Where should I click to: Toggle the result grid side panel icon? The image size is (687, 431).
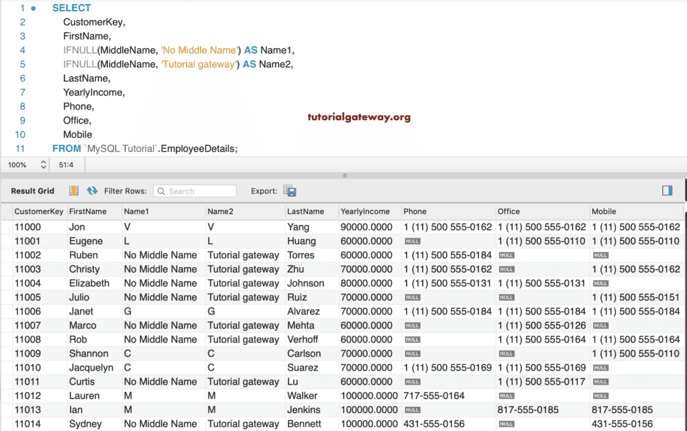[667, 191]
